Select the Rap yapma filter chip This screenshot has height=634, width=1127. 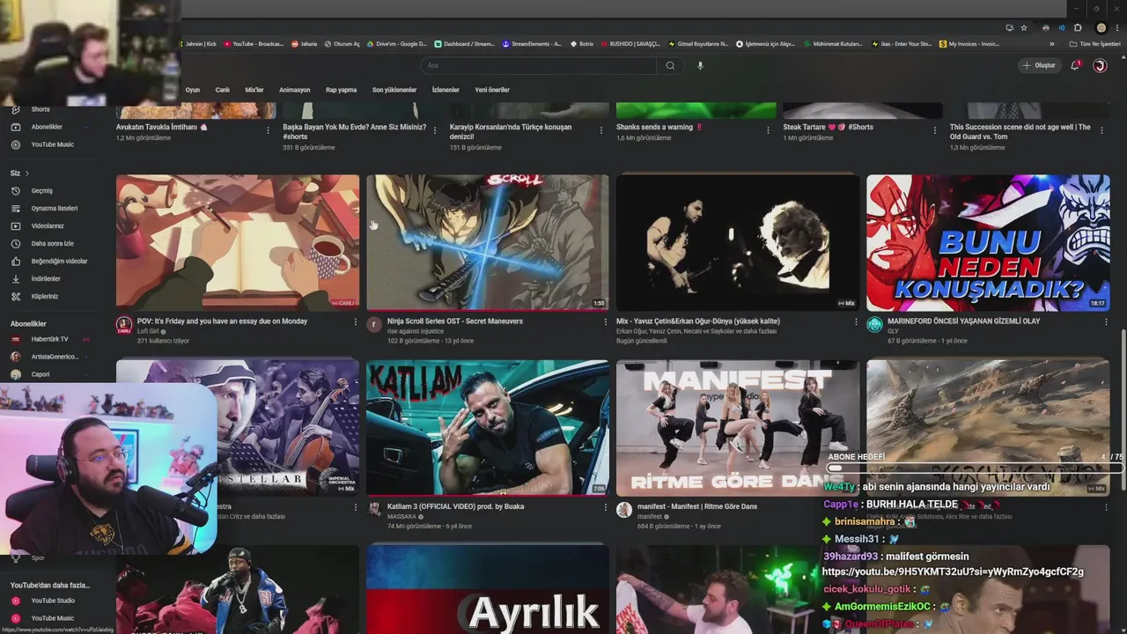coord(341,90)
